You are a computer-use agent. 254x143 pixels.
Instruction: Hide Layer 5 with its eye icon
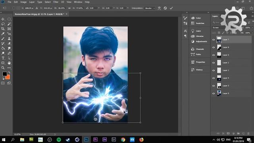[x=214, y=55]
